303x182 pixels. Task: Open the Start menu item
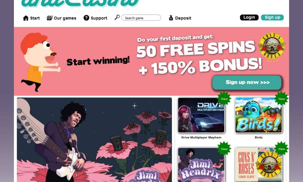click(35, 18)
